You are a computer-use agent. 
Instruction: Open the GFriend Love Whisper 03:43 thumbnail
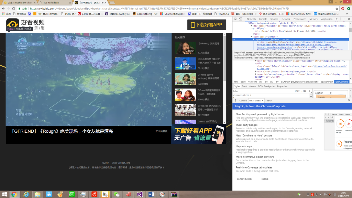(185, 79)
